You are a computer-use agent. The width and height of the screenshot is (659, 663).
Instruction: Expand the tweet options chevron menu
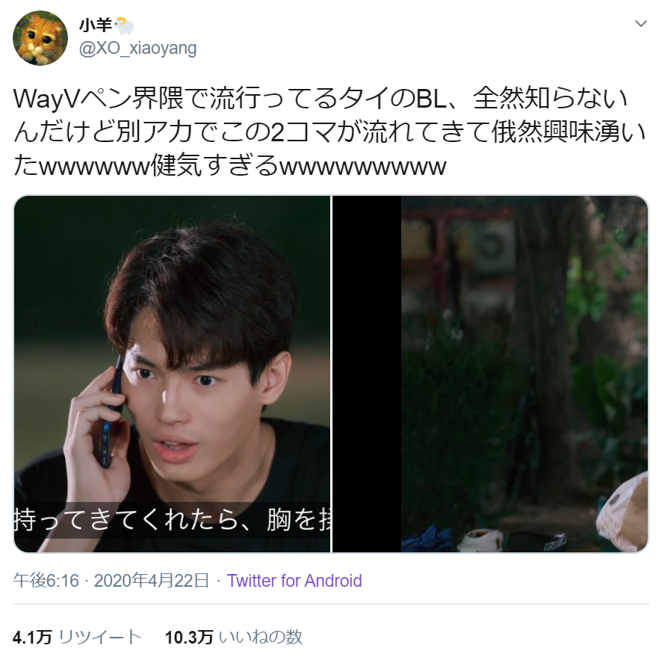pos(641,24)
